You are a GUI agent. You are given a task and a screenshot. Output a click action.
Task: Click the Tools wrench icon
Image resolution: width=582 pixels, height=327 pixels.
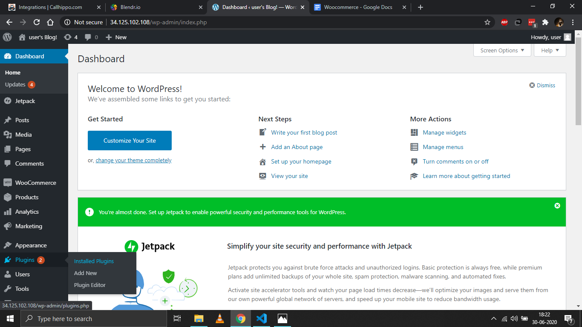[x=7, y=289]
